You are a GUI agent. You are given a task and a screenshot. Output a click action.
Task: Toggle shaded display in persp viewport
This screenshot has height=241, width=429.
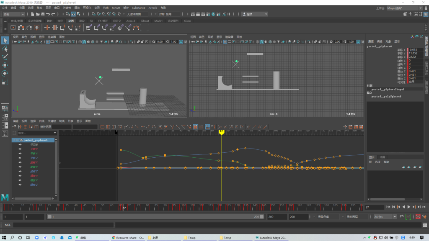pyautogui.click(x=84, y=42)
